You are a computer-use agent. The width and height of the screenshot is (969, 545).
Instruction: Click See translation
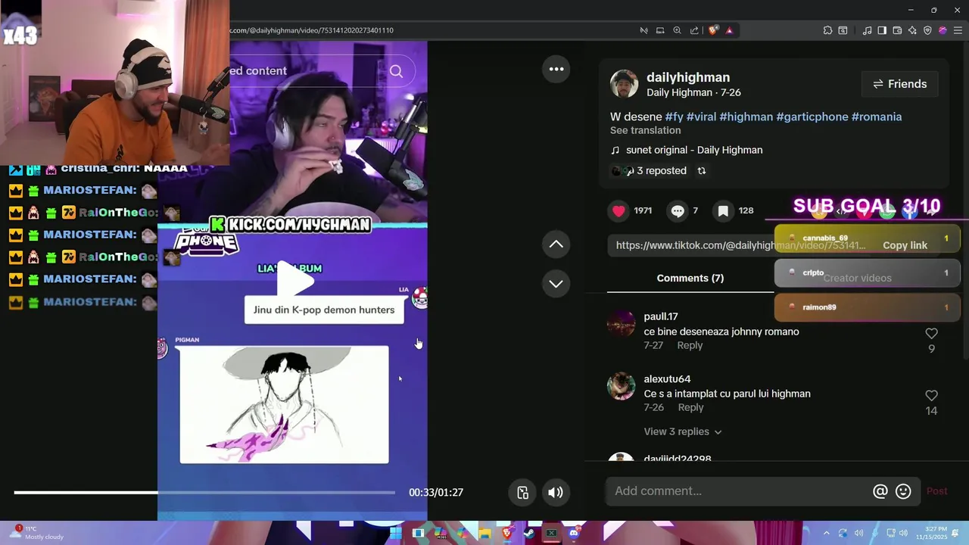(x=645, y=130)
